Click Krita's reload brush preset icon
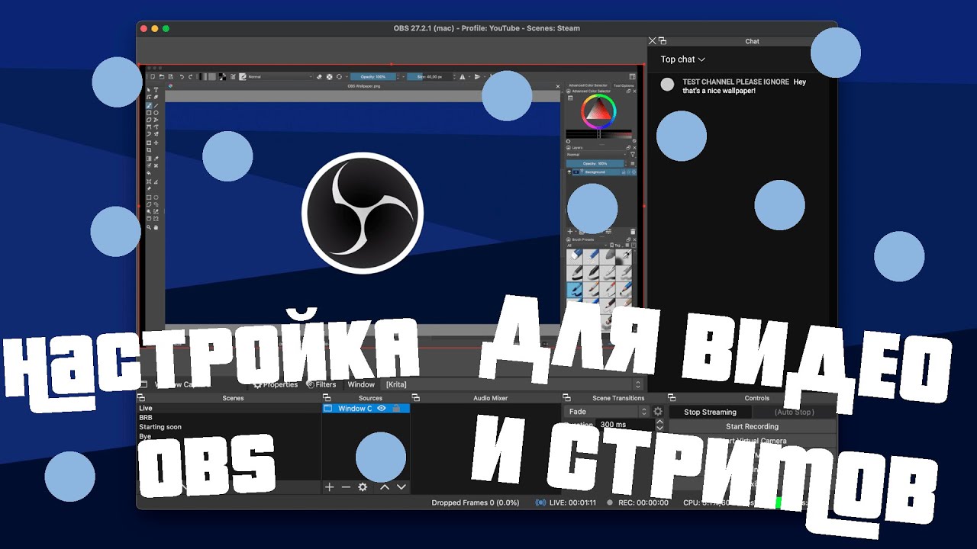This screenshot has width=977, height=549. click(339, 76)
